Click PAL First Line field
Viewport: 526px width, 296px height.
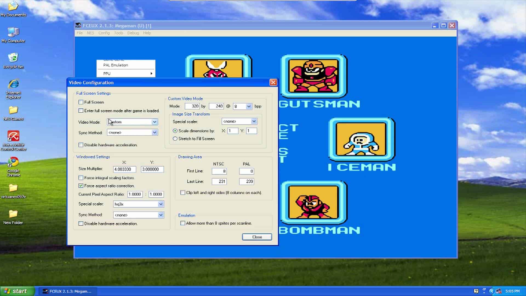coord(247,171)
